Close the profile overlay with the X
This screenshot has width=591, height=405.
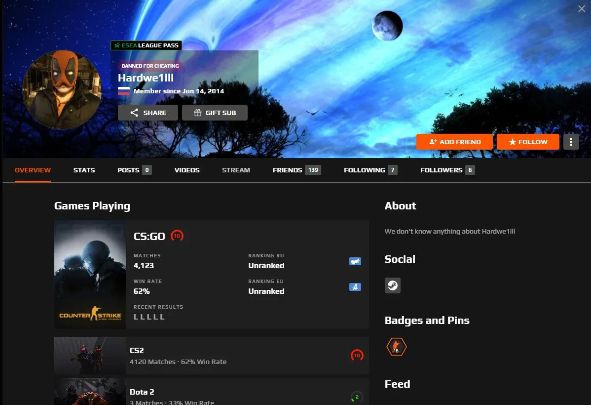pos(582,8)
